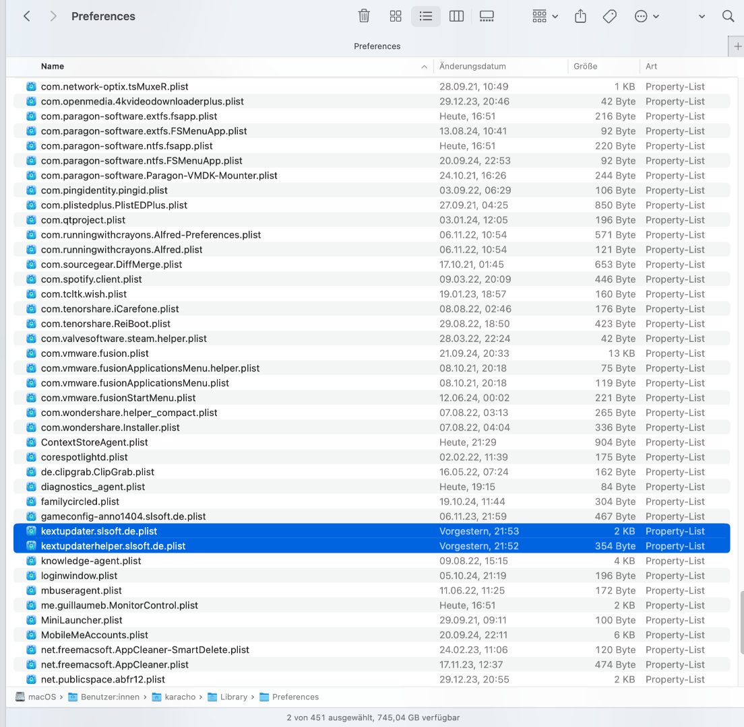Select net.freemacsoft.AppCleaner.plist
Screen dimensions: 744x727
click(x=371, y=664)
